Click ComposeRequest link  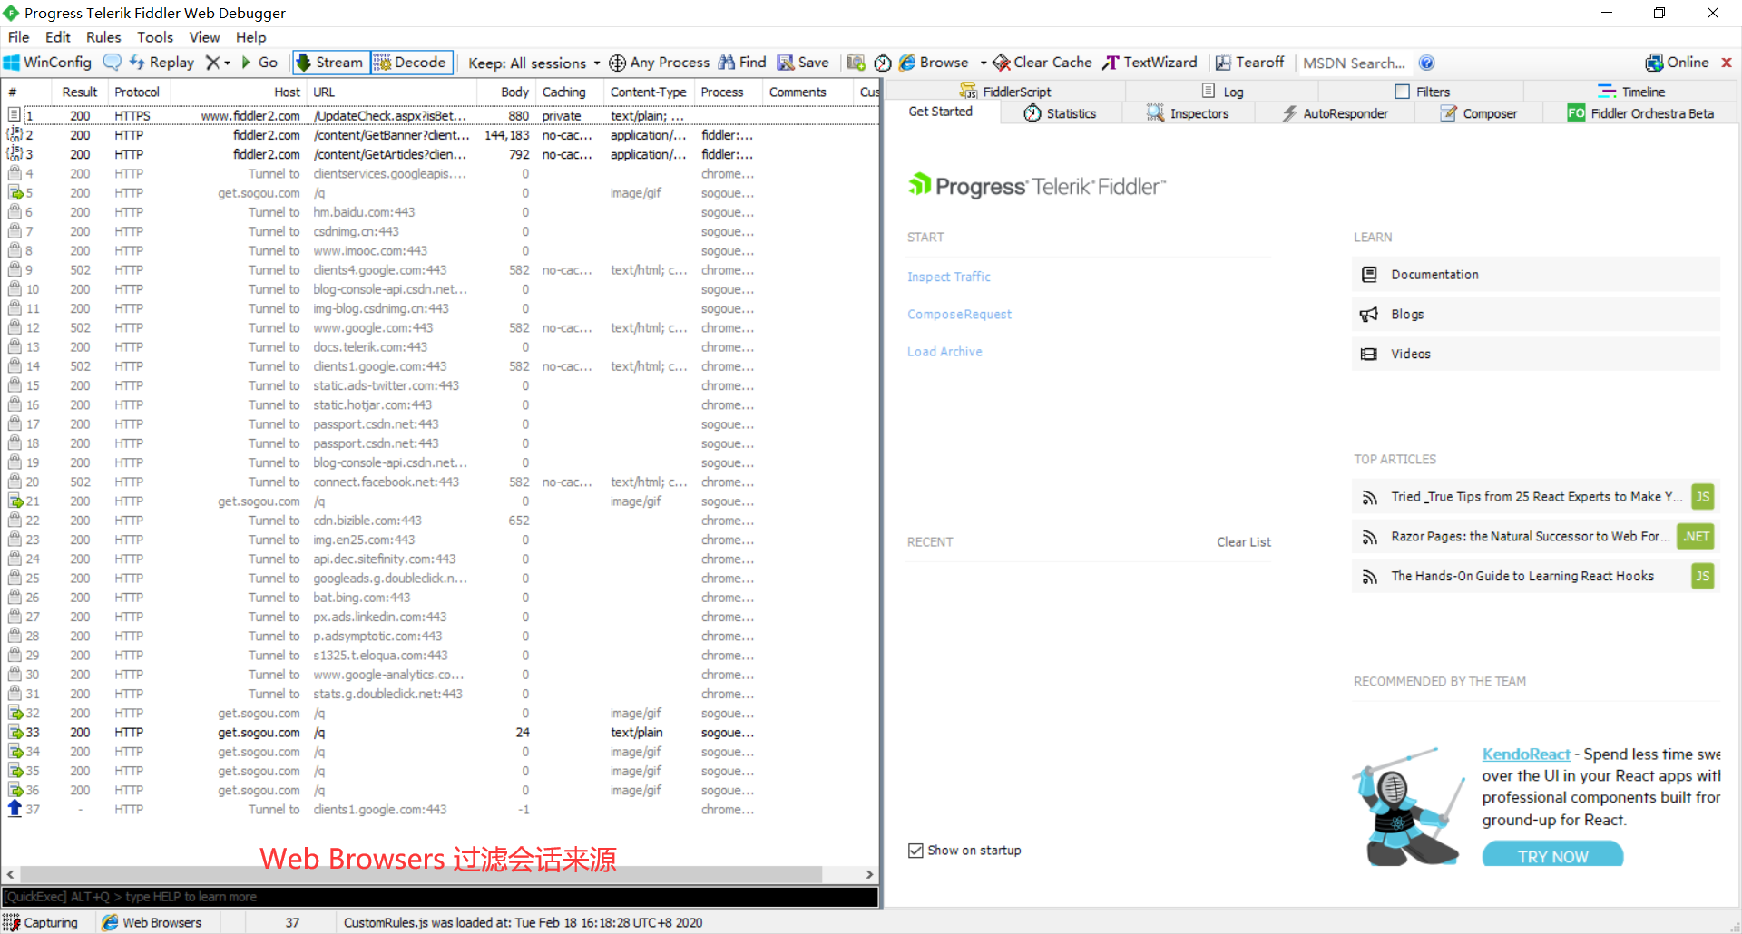[x=959, y=314]
